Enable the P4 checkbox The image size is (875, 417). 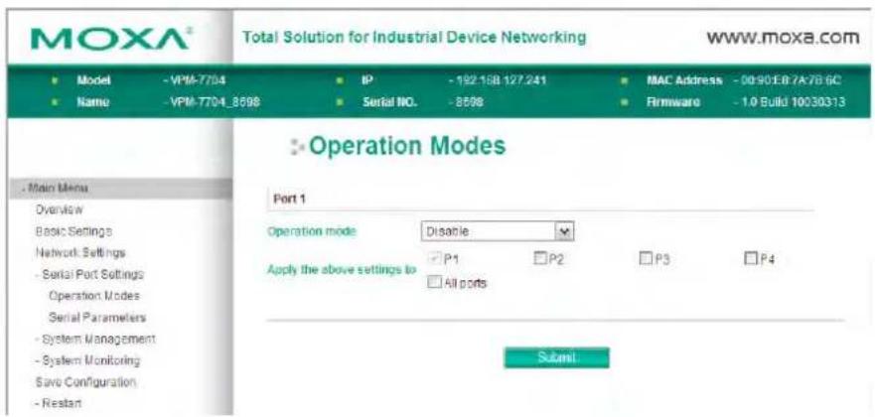point(750,259)
